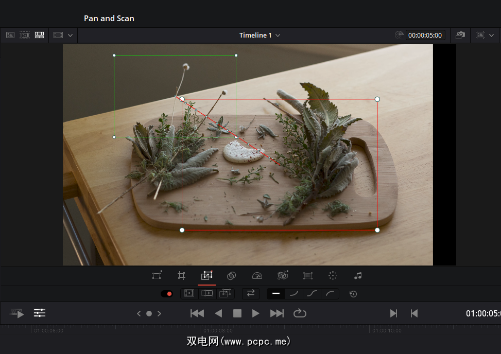
Task: Open the Composite tool
Action: (x=232, y=276)
